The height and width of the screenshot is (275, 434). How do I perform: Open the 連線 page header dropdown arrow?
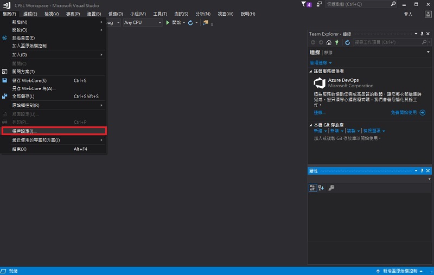[x=428, y=52]
